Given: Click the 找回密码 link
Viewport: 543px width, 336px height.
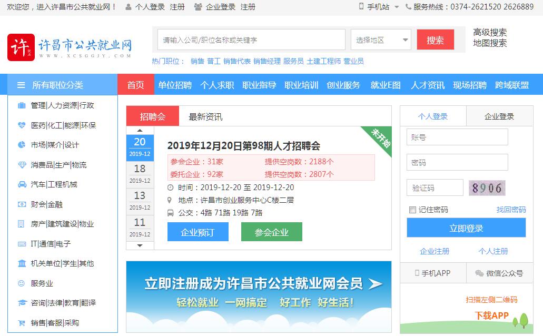Looking at the screenshot, I should point(511,210).
